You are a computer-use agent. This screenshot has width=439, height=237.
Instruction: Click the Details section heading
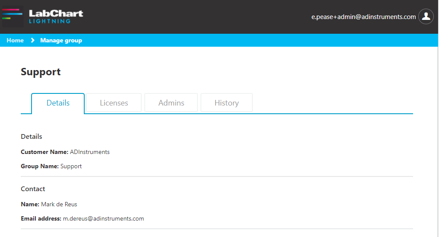click(x=32, y=136)
